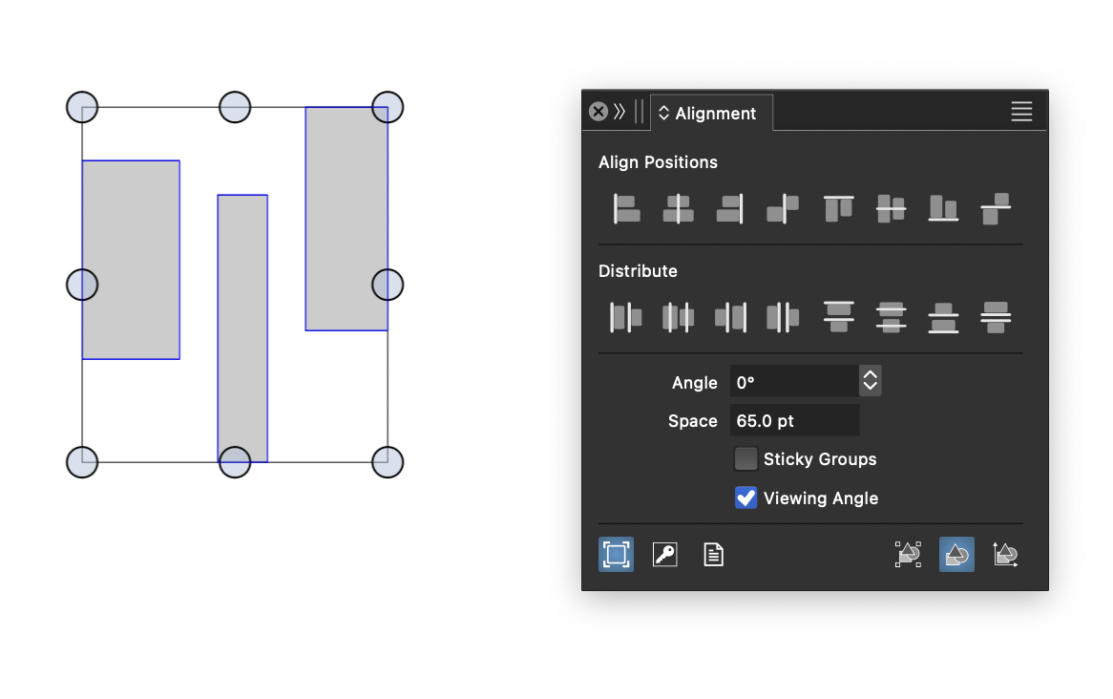Collapse the panel with double chevron
This screenshot has height=699, width=1113.
[619, 112]
